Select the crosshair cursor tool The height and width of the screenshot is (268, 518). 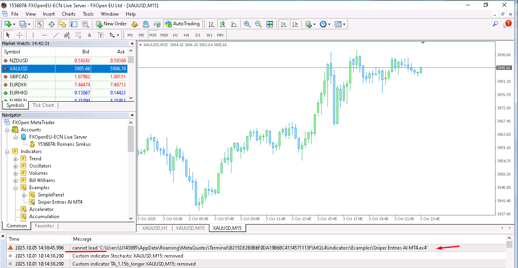tap(19, 35)
